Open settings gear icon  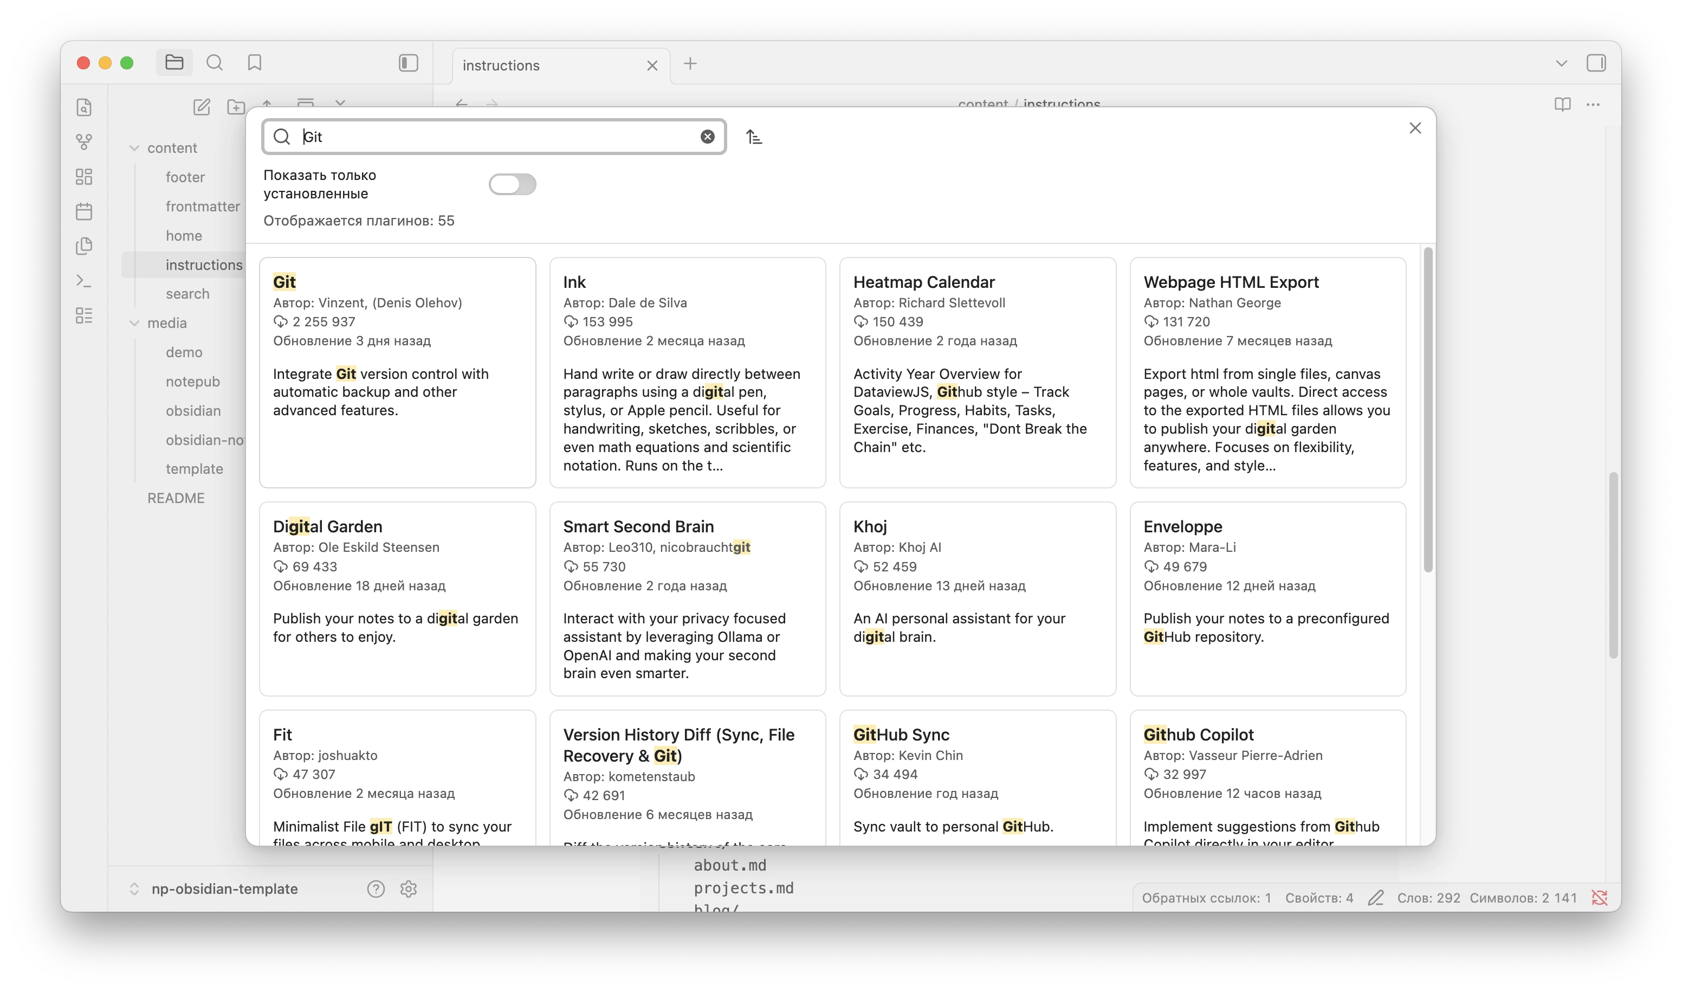click(x=408, y=888)
